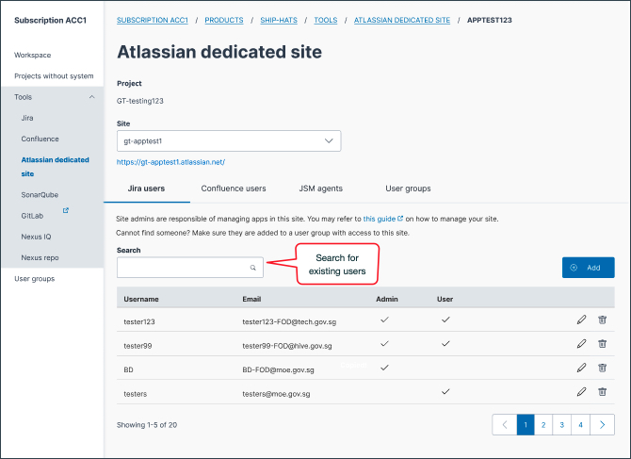The width and height of the screenshot is (631, 459).
Task: Select GitLab in Tools sidebar
Action: (x=32, y=216)
